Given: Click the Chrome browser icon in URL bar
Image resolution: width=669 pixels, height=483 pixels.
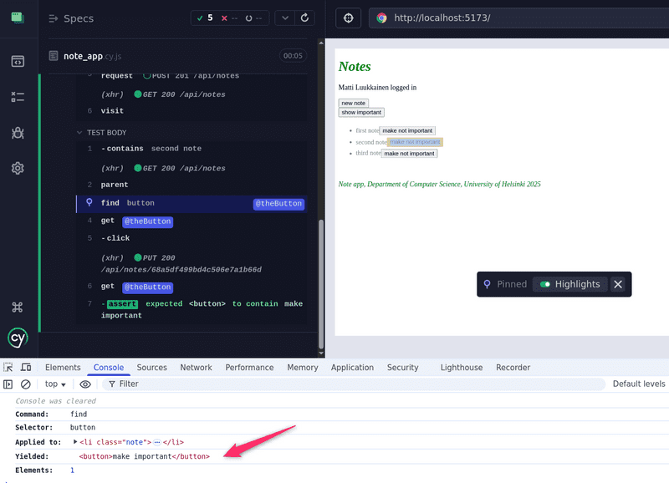Looking at the screenshot, I should 382,18.
